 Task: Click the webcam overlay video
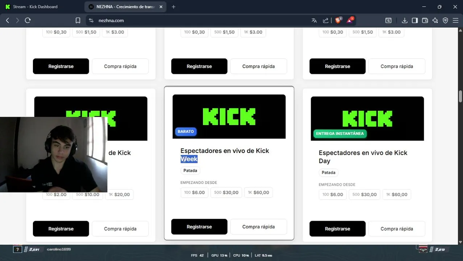pyautogui.click(x=54, y=154)
